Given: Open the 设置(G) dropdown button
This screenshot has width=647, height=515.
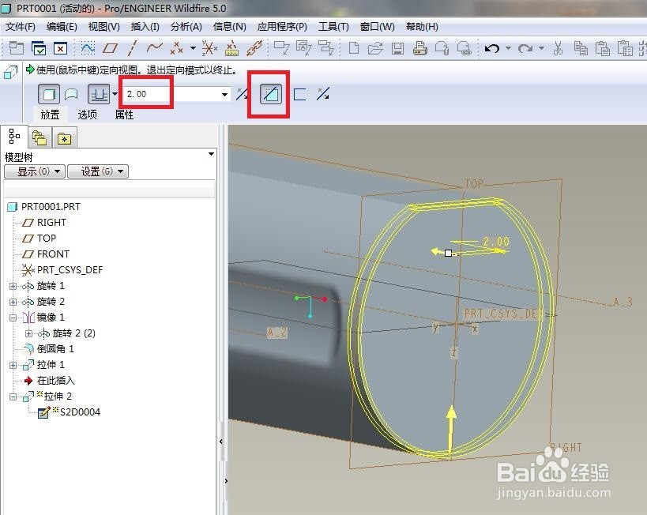Looking at the screenshot, I should (98, 171).
